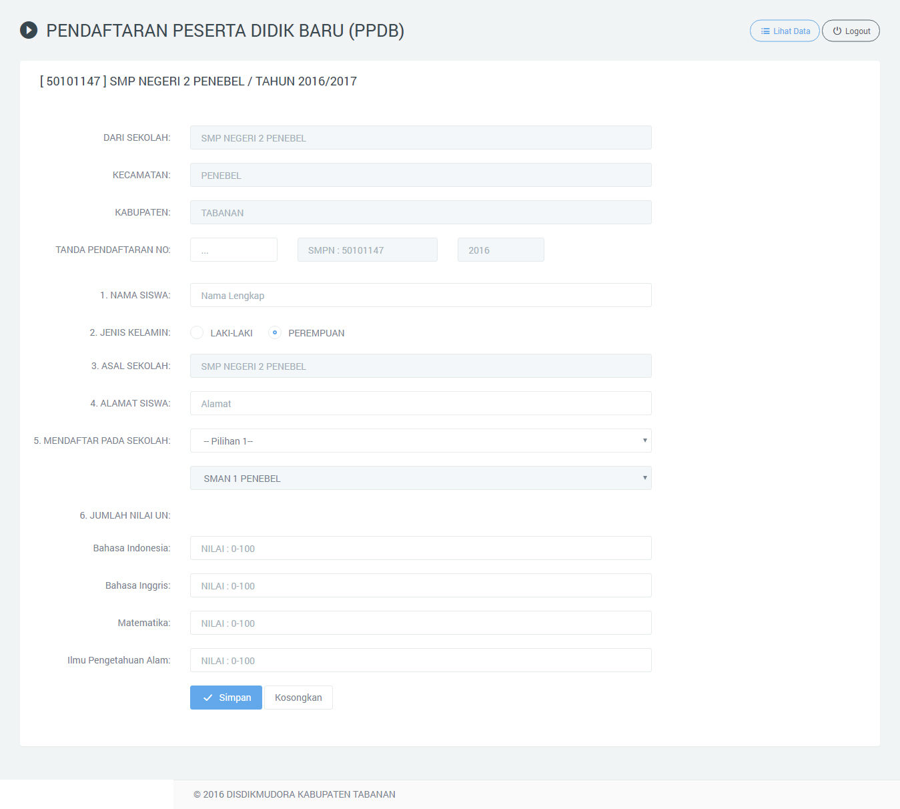Select LAKI-LAKI gender radio button

197,332
